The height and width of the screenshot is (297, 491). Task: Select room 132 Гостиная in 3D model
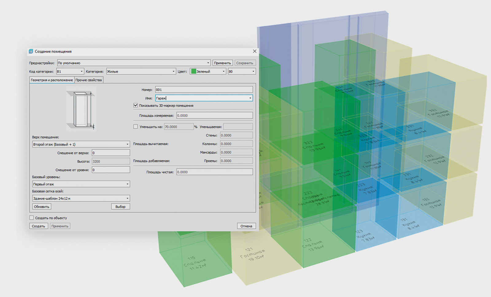point(431,203)
